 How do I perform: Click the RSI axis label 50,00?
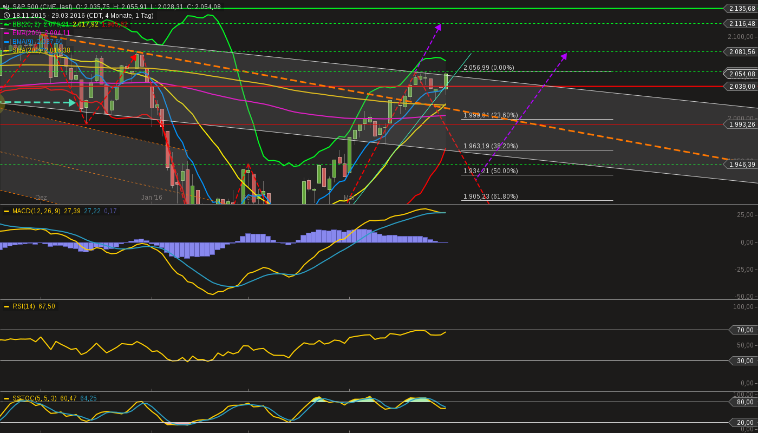[745, 345]
